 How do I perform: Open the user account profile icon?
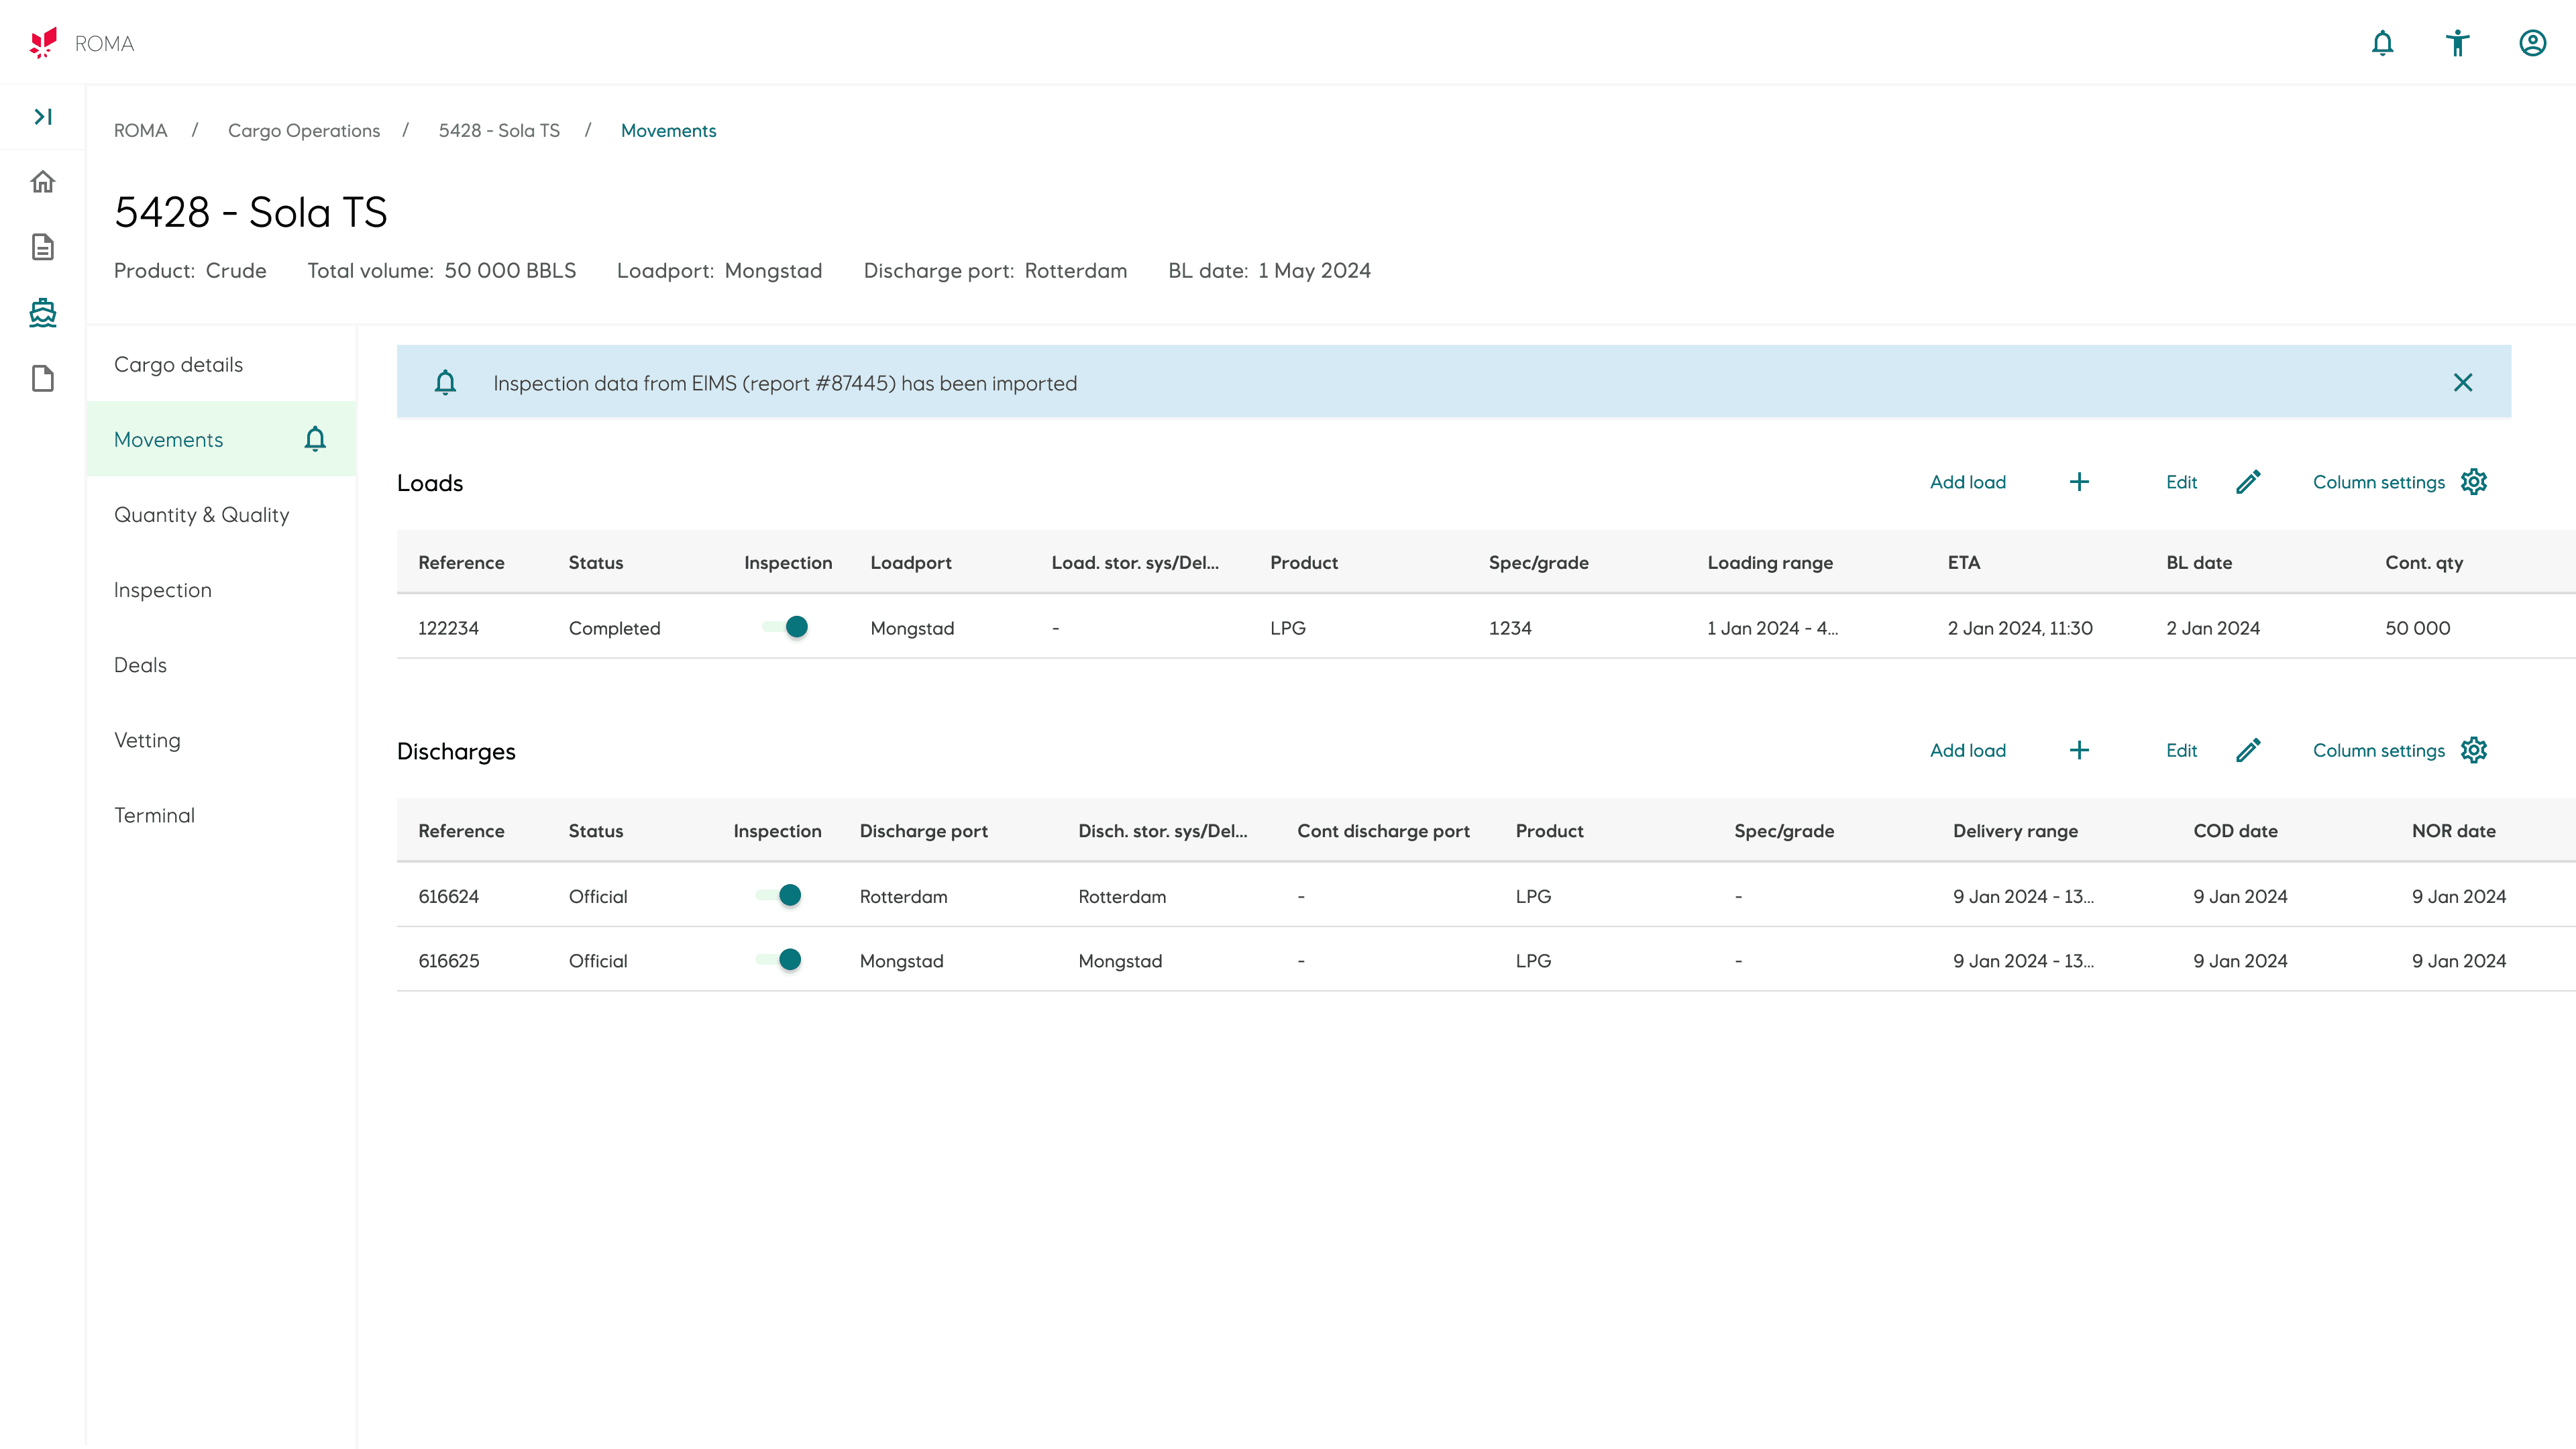point(2532,43)
